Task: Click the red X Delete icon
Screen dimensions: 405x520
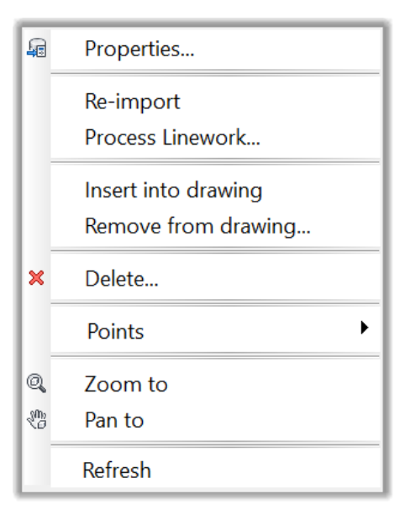Action: tap(36, 278)
